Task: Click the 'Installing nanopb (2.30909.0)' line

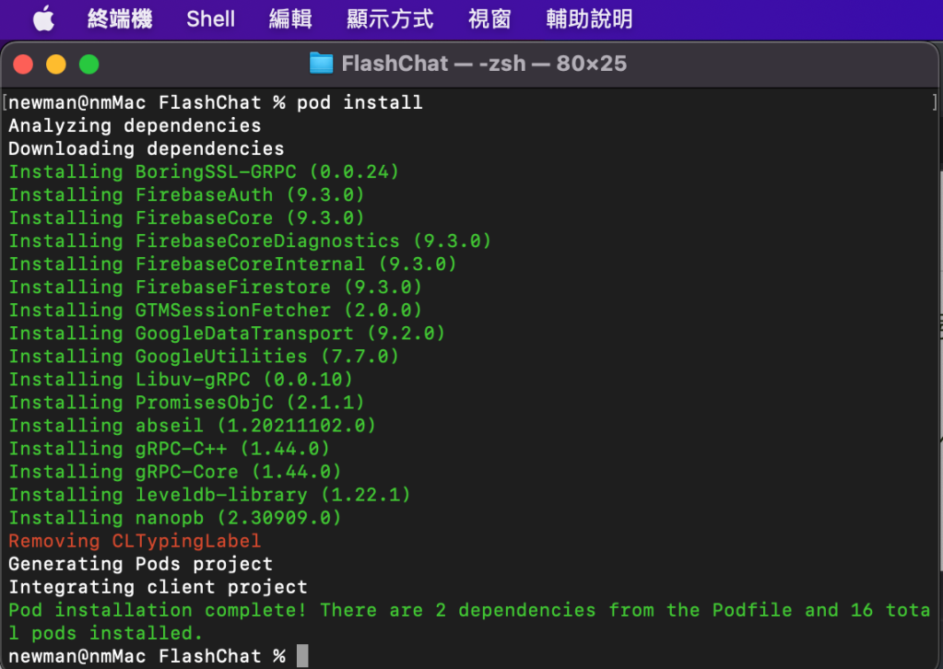Action: [x=175, y=518]
